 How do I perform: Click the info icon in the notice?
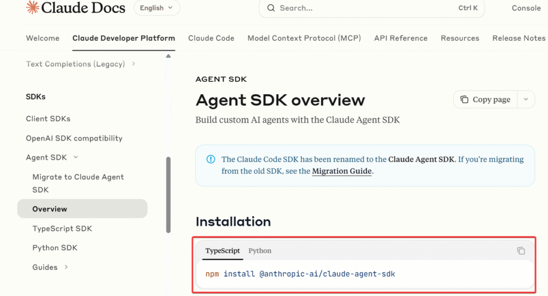click(x=211, y=160)
